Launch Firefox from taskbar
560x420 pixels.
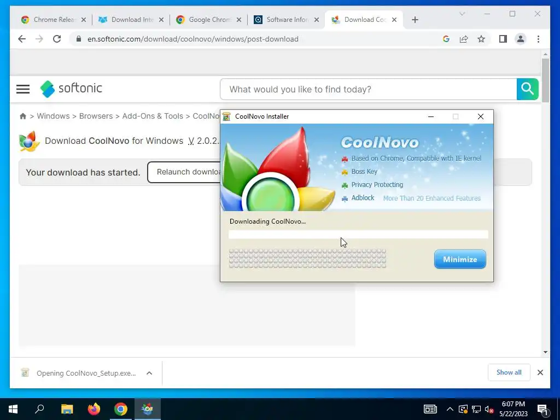pos(94,409)
